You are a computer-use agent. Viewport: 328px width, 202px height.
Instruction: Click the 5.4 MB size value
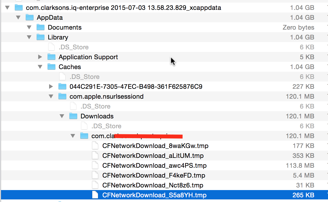click(304, 176)
